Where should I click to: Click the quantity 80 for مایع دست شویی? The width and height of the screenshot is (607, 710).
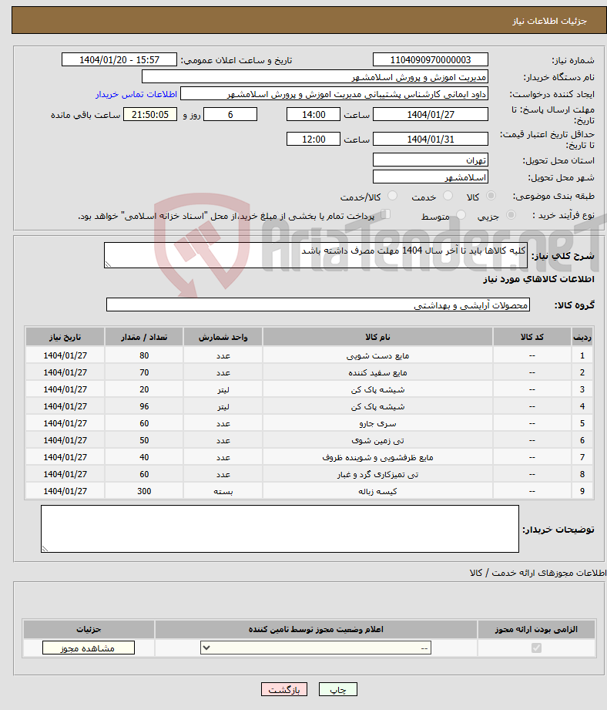144,356
